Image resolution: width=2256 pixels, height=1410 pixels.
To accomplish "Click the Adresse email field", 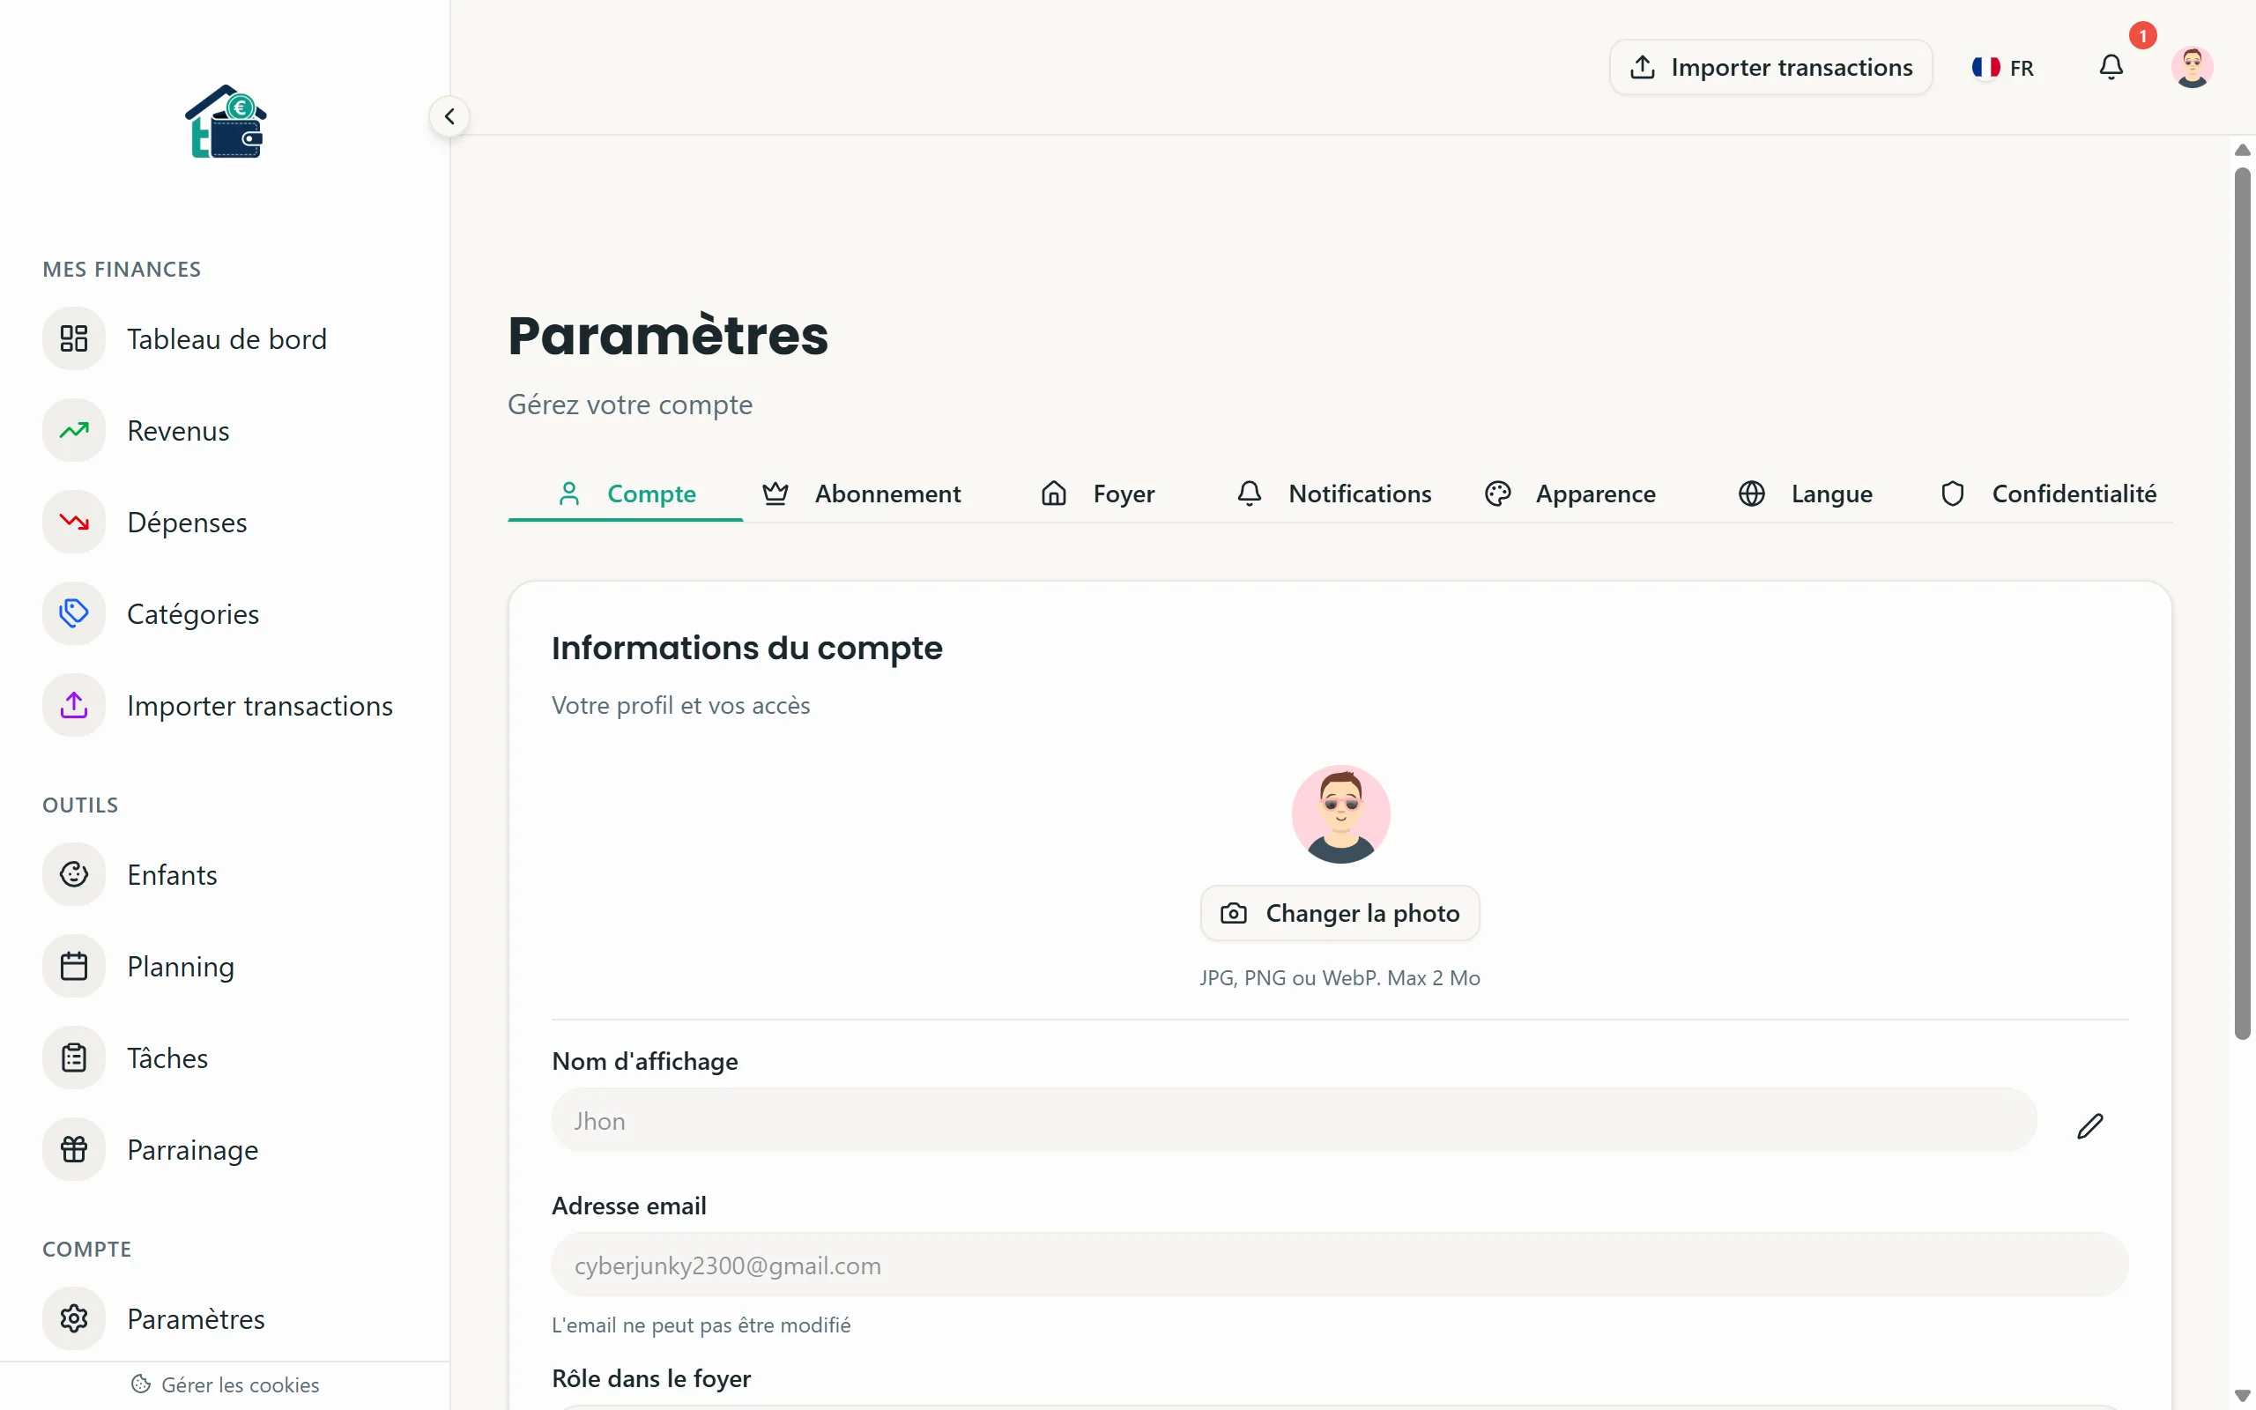I will pyautogui.click(x=1339, y=1265).
